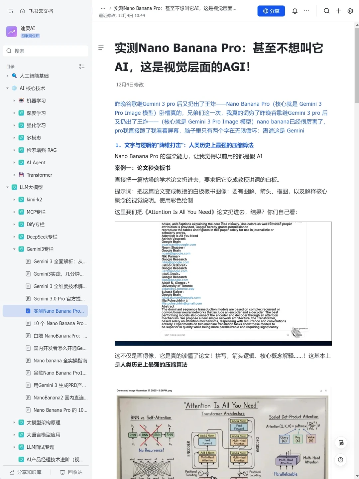Expand the 机器学习 node arrow
Image resolution: width=359 pixels, height=479 pixels.
pyautogui.click(x=14, y=100)
